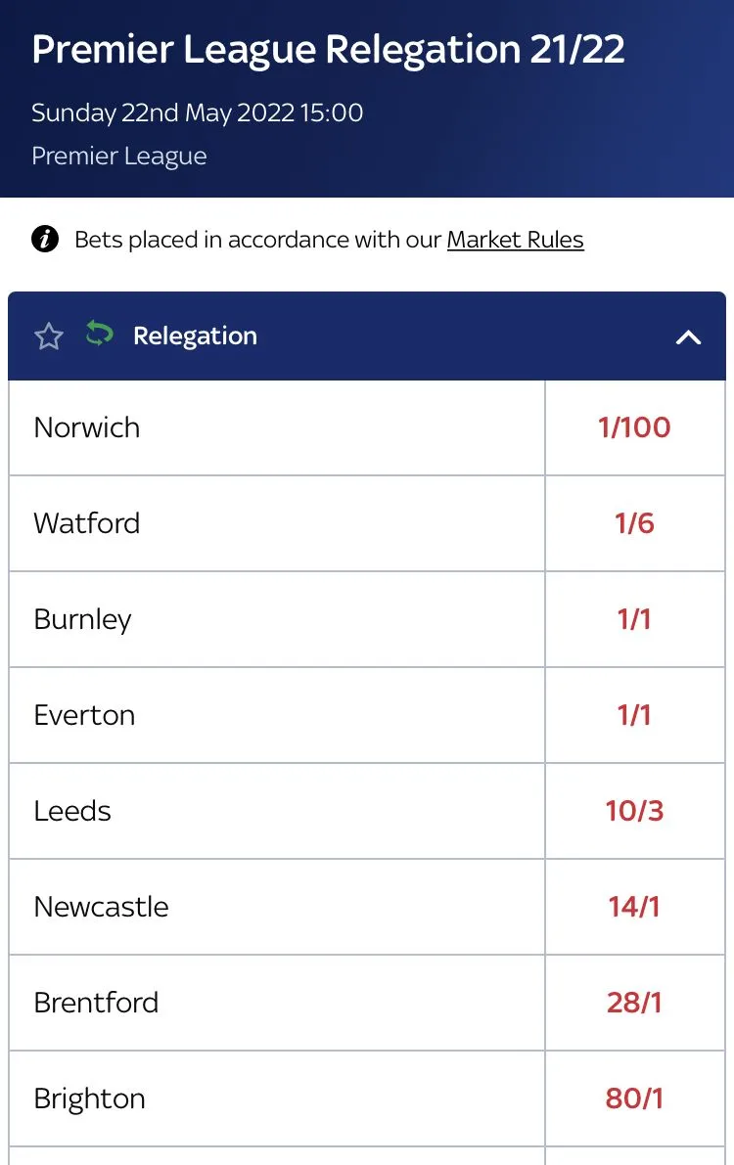Pick Burnley at 1/1 odds

634,619
